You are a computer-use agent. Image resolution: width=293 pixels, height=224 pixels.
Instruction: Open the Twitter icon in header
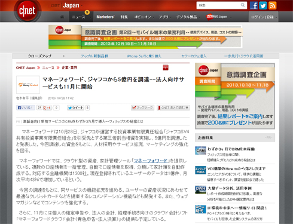click(x=263, y=5)
